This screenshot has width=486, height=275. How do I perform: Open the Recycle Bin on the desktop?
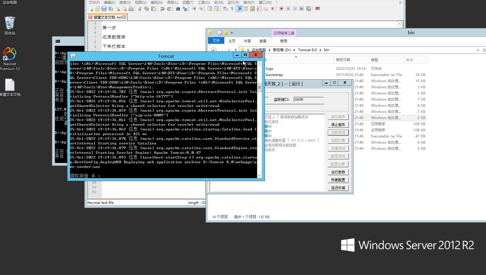point(10,25)
